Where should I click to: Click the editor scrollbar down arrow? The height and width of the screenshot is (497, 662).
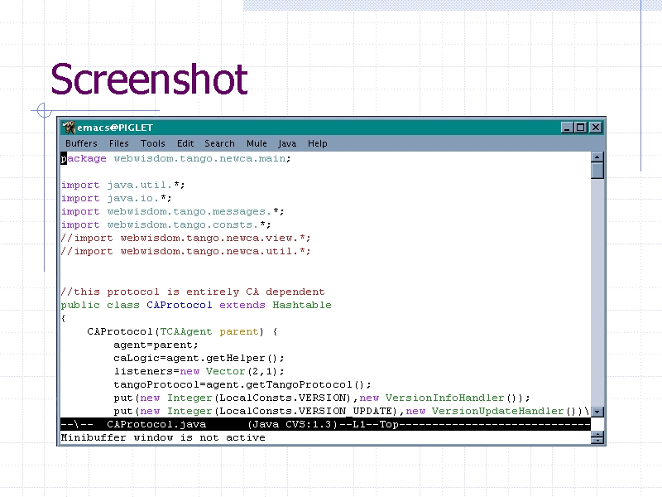pos(597,411)
